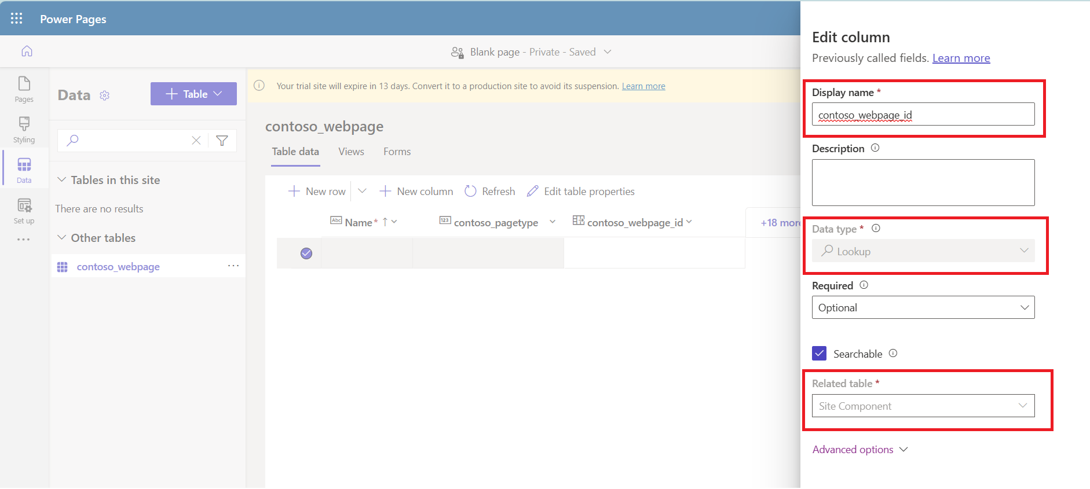This screenshot has width=1090, height=489.
Task: Open contoso_webpage_id column menu
Action: click(689, 222)
